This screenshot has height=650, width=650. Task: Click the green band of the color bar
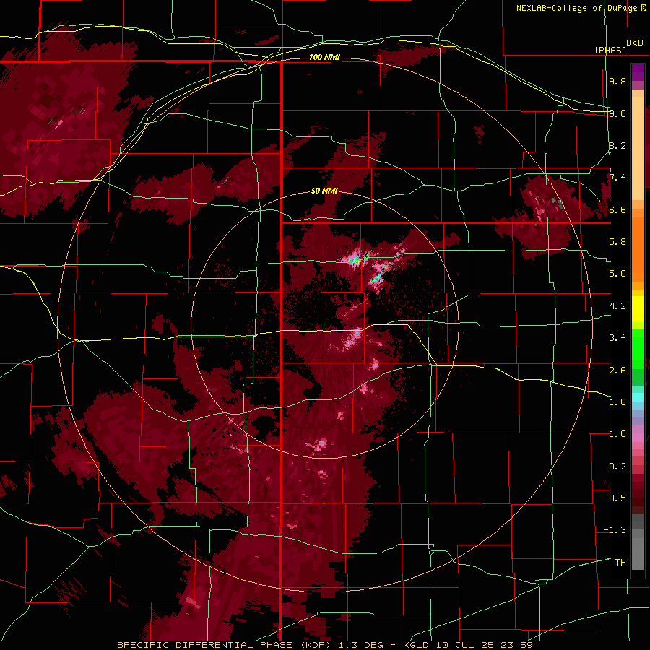pyautogui.click(x=638, y=357)
